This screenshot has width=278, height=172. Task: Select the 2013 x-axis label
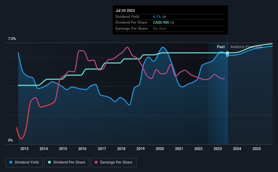24,149
